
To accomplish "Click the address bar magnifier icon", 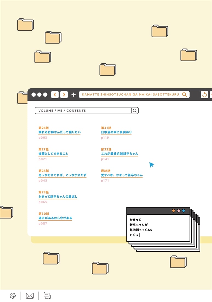I will pos(184,94).
